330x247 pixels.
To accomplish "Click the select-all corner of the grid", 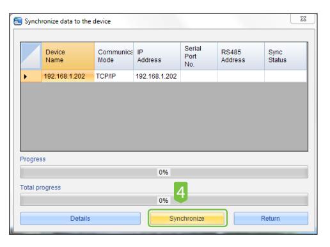I will (x=31, y=56).
